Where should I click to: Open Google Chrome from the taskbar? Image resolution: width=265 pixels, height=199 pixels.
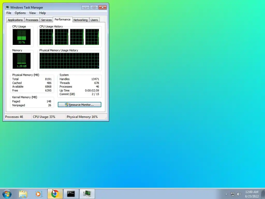[x=55, y=194]
